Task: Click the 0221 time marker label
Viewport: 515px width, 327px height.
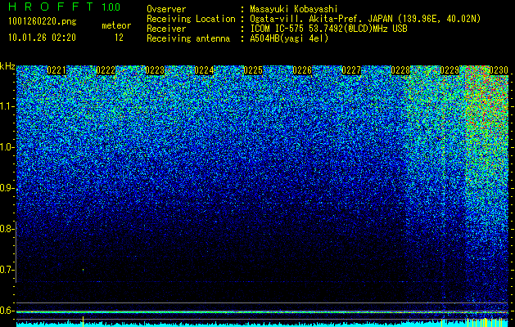Action: (x=56, y=70)
